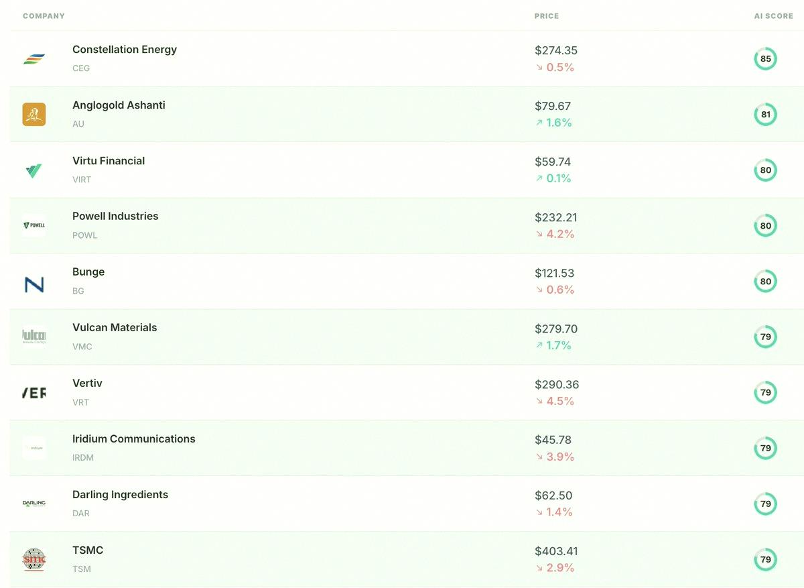Select the TSM ticker symbol

82,569
